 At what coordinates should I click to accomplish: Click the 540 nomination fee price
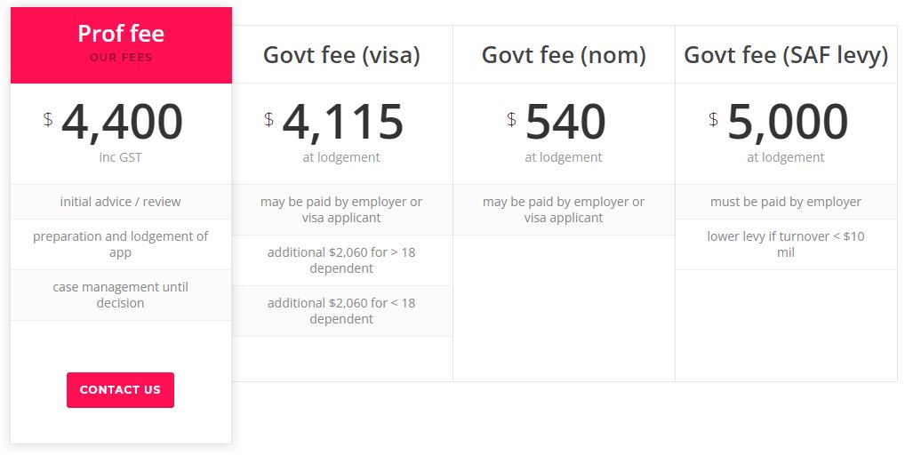(565, 123)
